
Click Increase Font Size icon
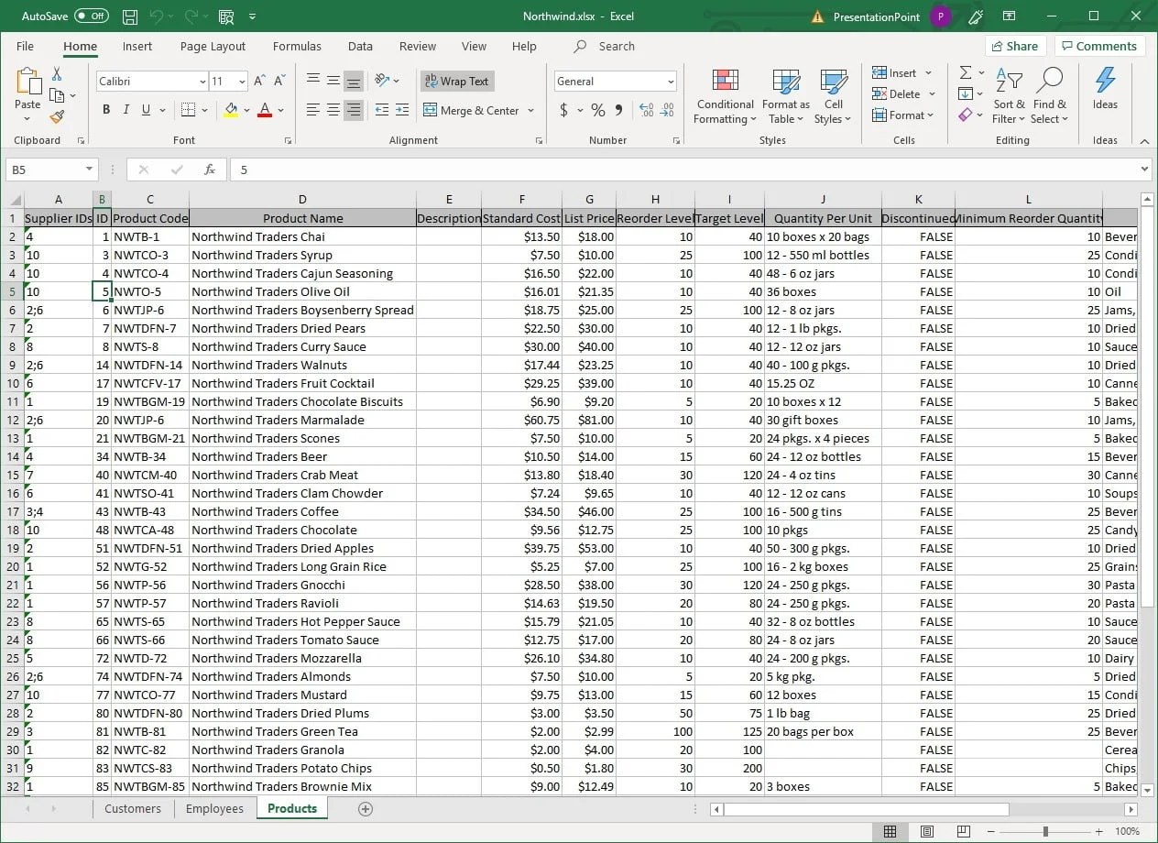click(259, 82)
